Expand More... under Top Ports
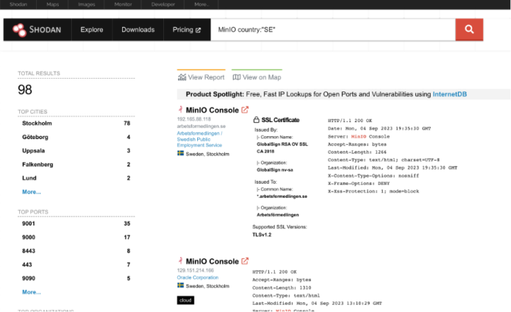 (x=31, y=292)
